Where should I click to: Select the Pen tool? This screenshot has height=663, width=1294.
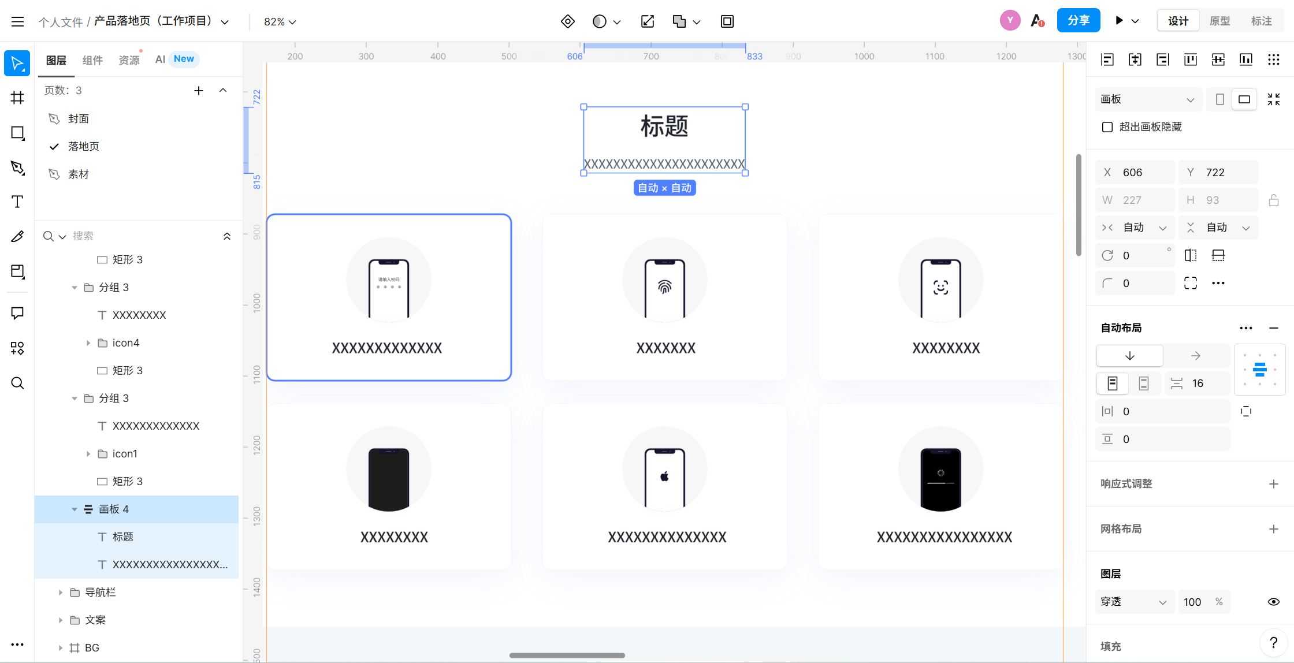click(17, 167)
